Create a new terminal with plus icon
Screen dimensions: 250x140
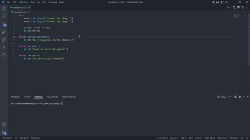[229, 97]
